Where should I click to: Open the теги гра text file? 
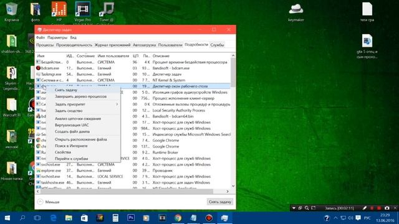367,11
